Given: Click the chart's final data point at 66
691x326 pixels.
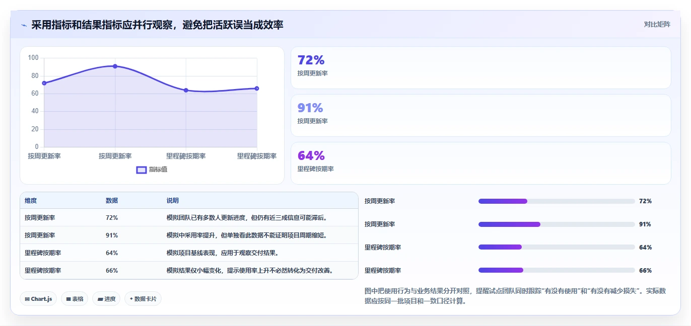Looking at the screenshot, I should pyautogui.click(x=257, y=89).
